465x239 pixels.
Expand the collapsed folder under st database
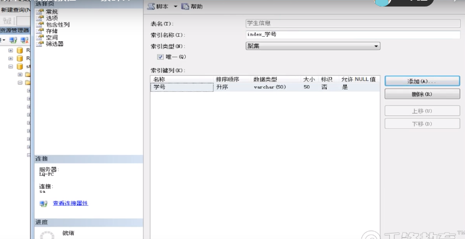[20, 75]
